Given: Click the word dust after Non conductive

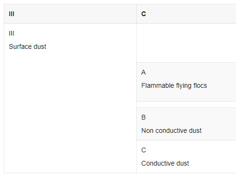Looking at the screenshot, I should [x=195, y=130].
